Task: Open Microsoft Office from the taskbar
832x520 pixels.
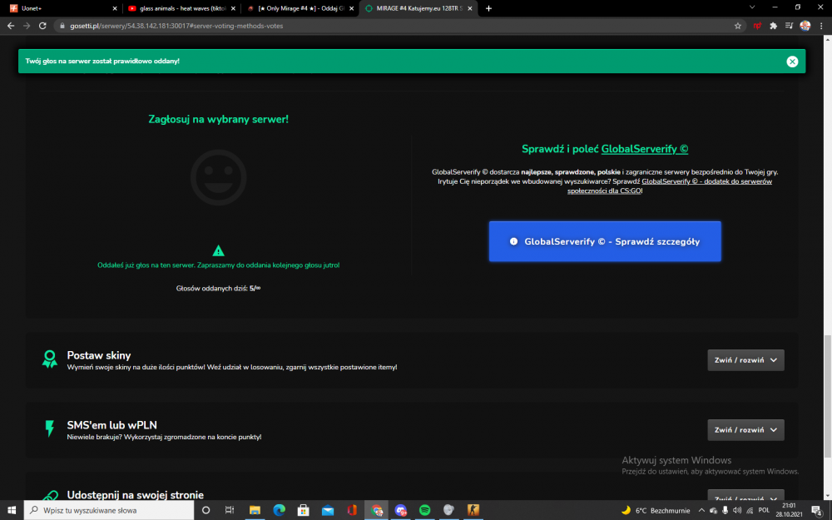Action: [x=352, y=510]
